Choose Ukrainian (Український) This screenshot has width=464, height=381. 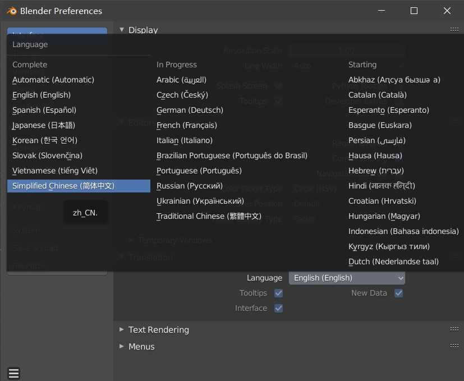pos(200,201)
